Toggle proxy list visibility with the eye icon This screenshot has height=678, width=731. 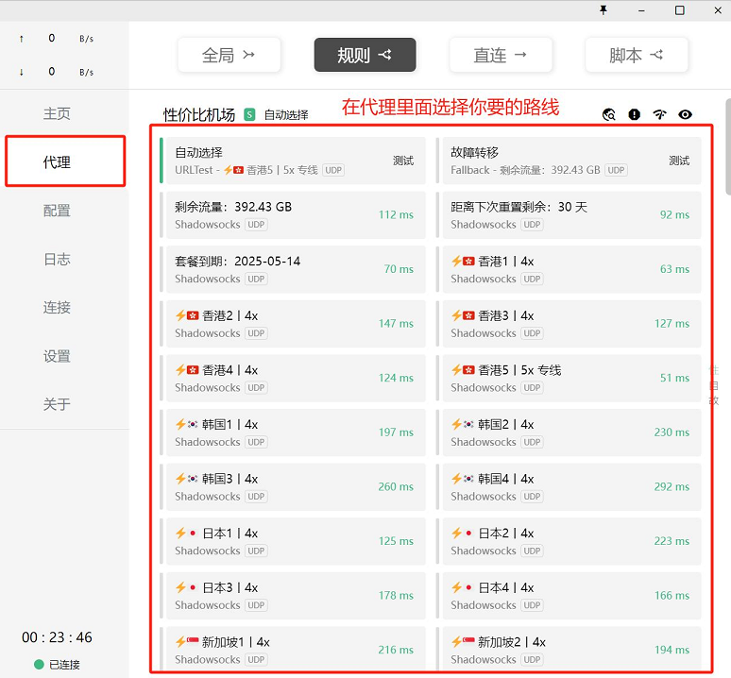[x=685, y=114]
